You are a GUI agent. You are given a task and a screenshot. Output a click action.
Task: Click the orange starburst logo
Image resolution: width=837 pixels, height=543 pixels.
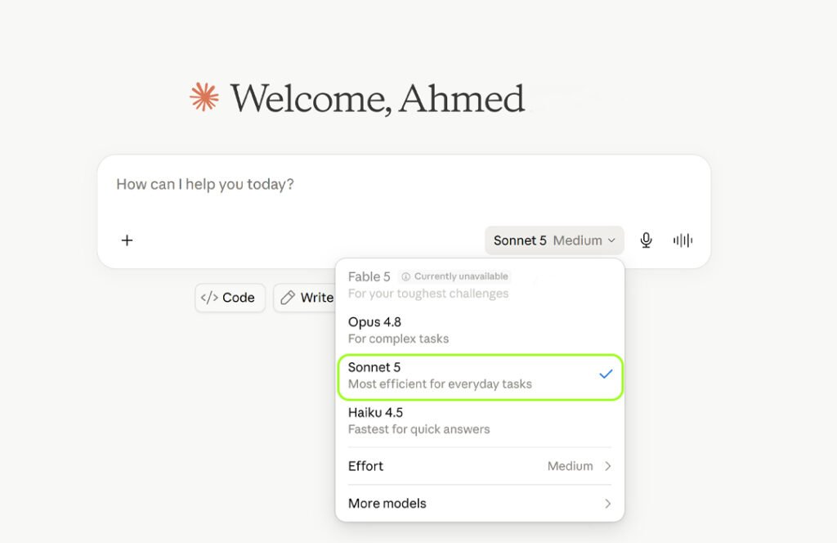[204, 97]
